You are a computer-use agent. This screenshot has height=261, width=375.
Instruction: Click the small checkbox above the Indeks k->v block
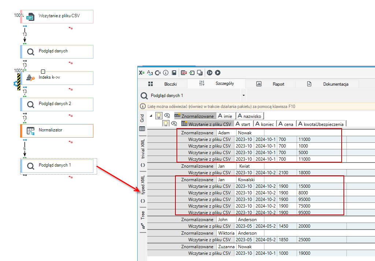pyautogui.click(x=43, y=71)
